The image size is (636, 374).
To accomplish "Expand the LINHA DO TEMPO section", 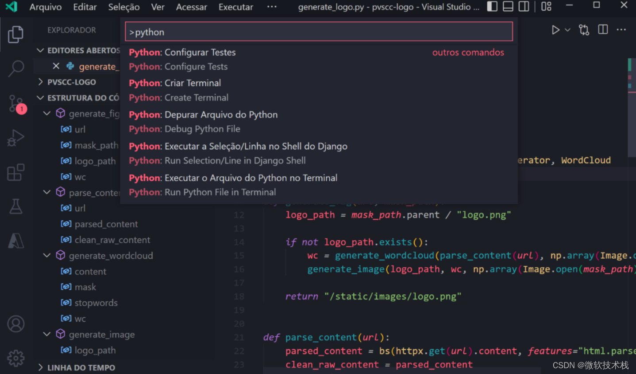I will pos(40,367).
